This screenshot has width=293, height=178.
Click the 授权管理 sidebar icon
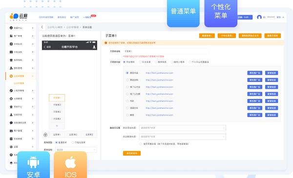click(11, 68)
